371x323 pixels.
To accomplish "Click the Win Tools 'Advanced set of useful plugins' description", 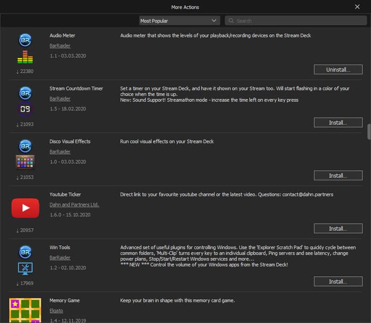I will [238, 256].
